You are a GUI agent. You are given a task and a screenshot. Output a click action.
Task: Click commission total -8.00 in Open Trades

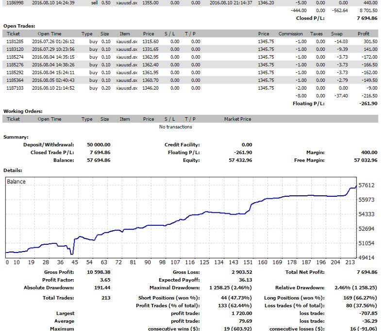301,96
